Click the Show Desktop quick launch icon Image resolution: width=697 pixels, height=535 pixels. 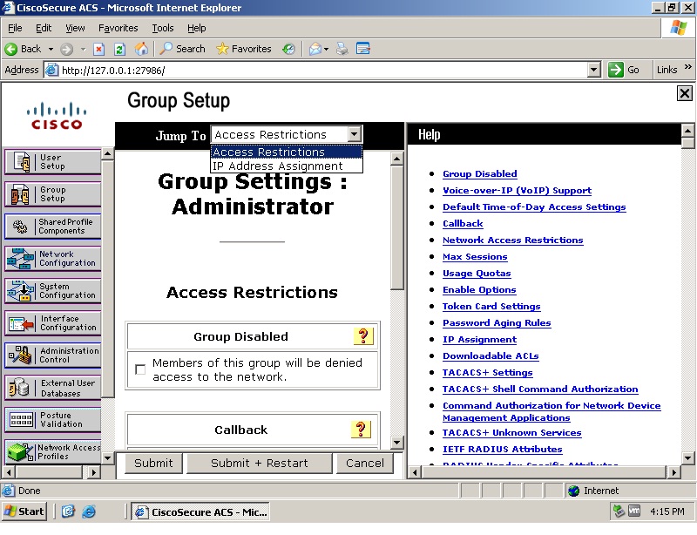(68, 511)
